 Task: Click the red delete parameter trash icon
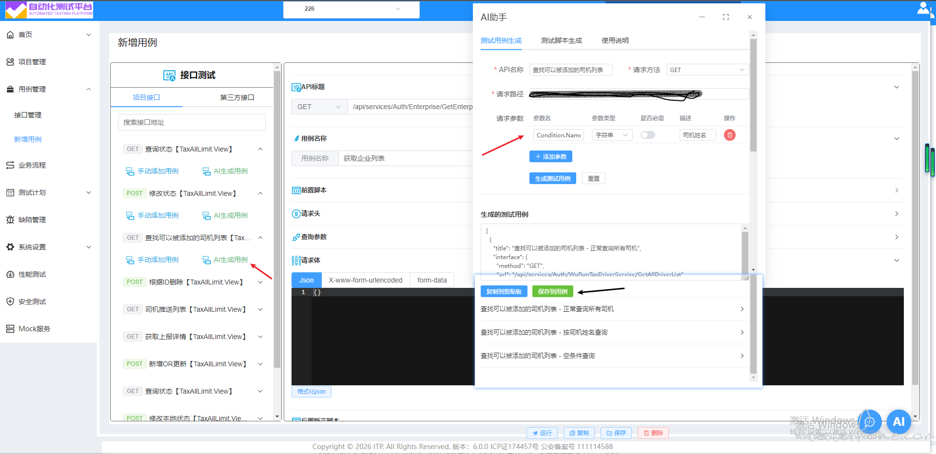(729, 135)
